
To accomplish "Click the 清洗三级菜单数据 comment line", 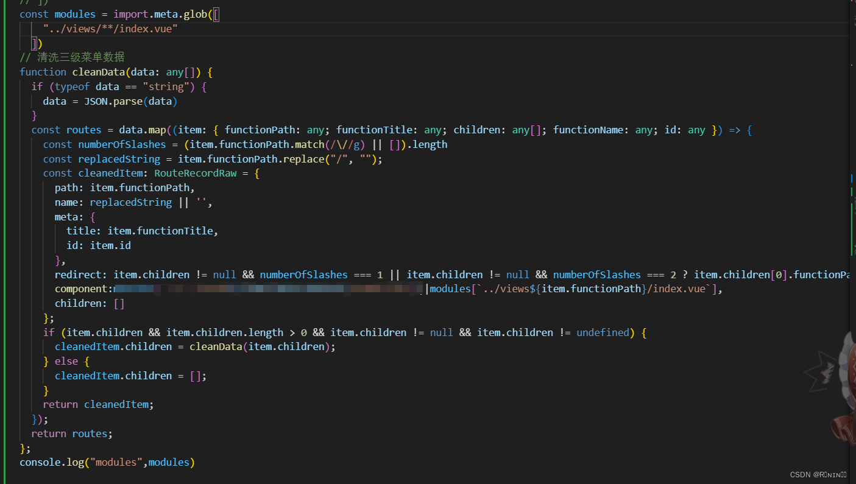I will pos(73,57).
